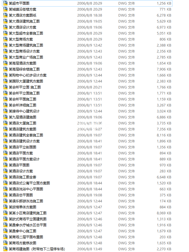Select the 某购物中心初步设计方案 file
The height and width of the screenshot is (252, 189).
click(x=28, y=75)
